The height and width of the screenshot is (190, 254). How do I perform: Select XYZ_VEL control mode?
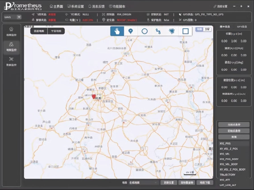coord(234,154)
